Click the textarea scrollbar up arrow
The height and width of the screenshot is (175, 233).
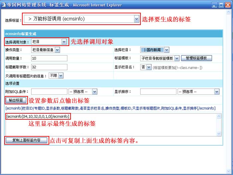(x=219, y=116)
